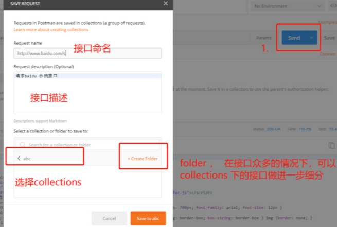Click the Descriptions support Markdown hint text
Screen dimensions: 337x227
[40, 121]
